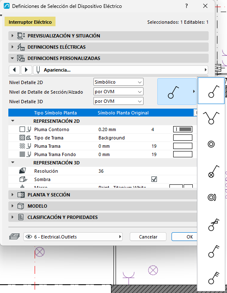
Task: Collapse Representación 3D group
Action: point(13,162)
